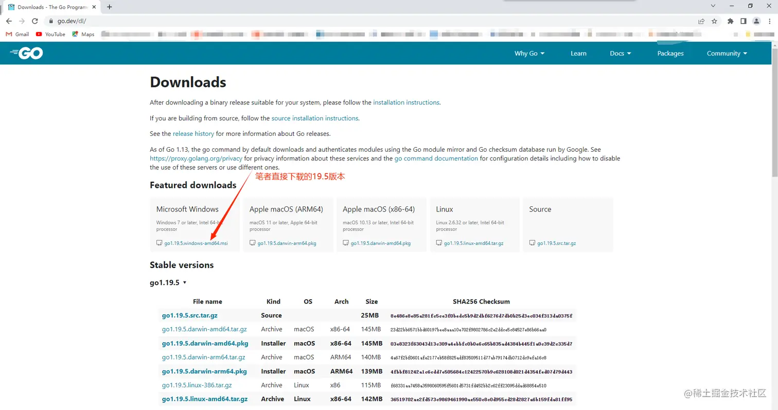Click the browser forward arrow
The width and height of the screenshot is (778, 410).
(22, 21)
